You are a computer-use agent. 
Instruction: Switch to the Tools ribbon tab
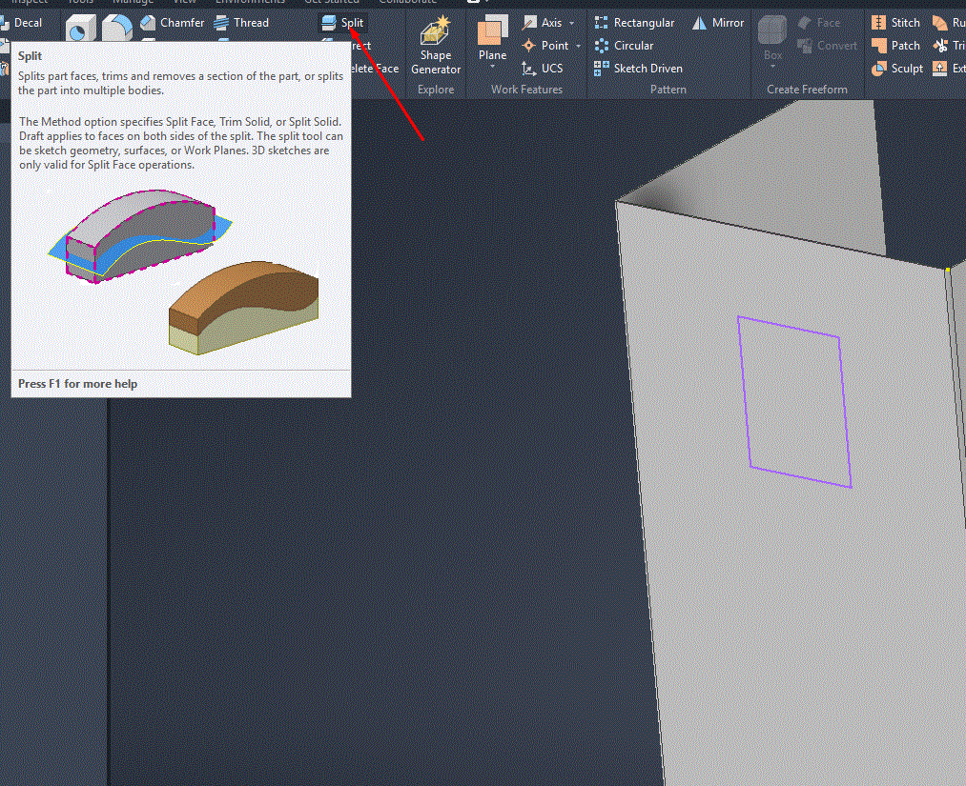[x=80, y=2]
